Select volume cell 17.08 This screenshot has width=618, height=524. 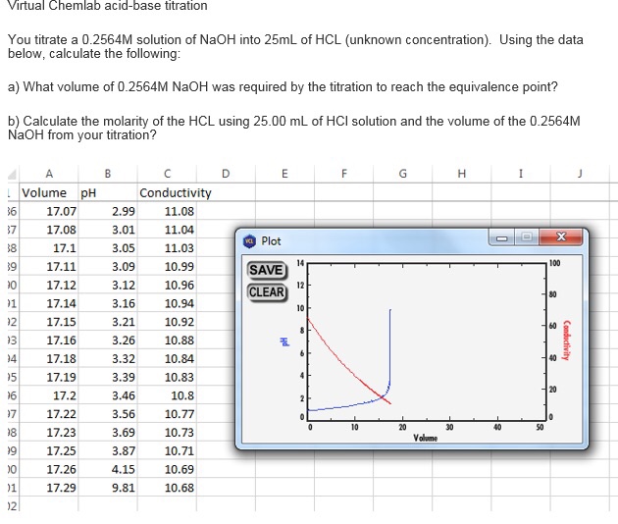point(48,230)
